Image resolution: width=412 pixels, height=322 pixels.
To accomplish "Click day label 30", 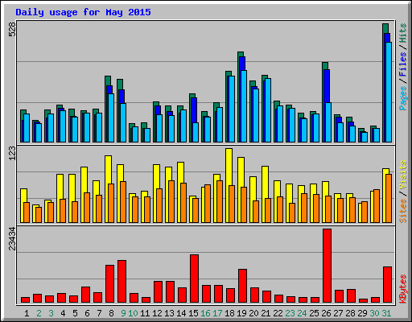I will [x=374, y=313].
